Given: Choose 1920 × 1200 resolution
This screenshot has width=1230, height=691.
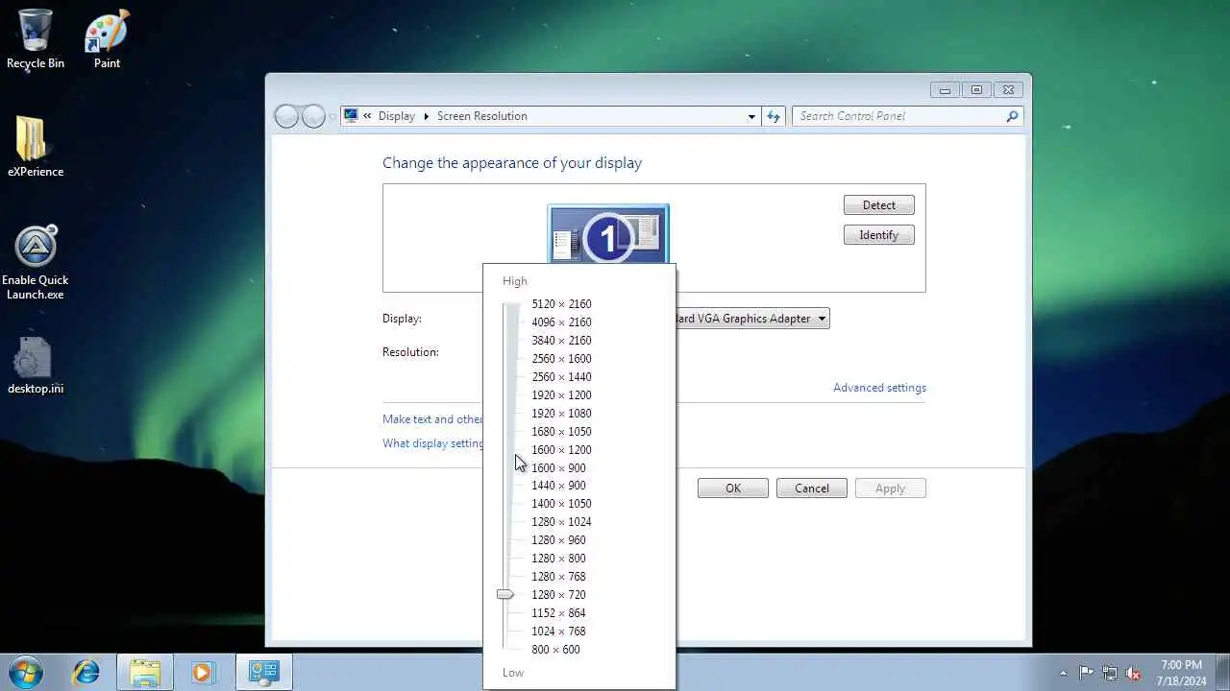Looking at the screenshot, I should click(561, 395).
